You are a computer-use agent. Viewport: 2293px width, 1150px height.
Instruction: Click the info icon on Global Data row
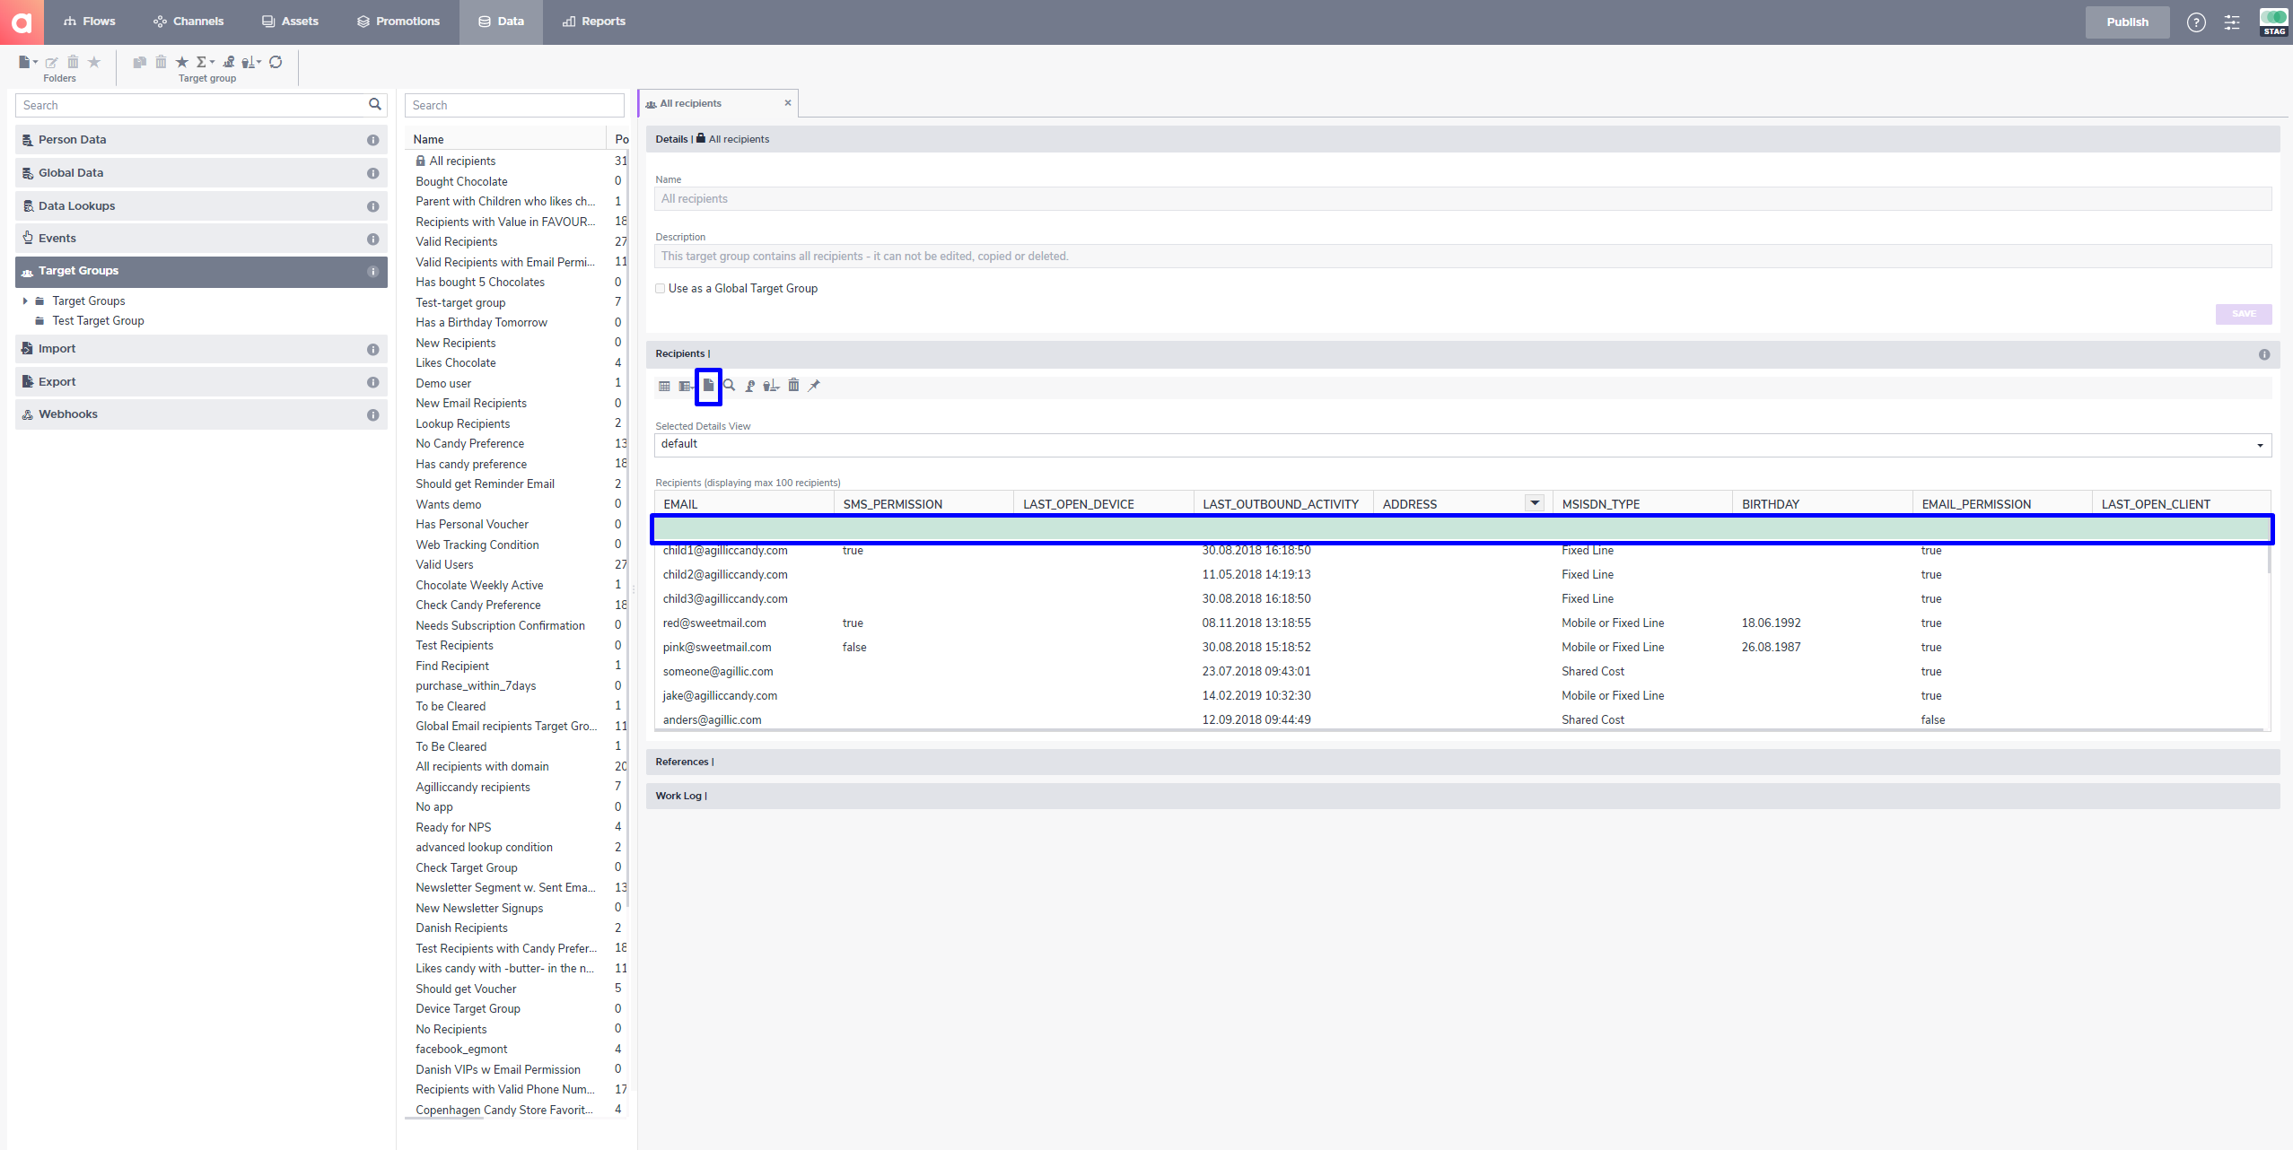[x=372, y=173]
